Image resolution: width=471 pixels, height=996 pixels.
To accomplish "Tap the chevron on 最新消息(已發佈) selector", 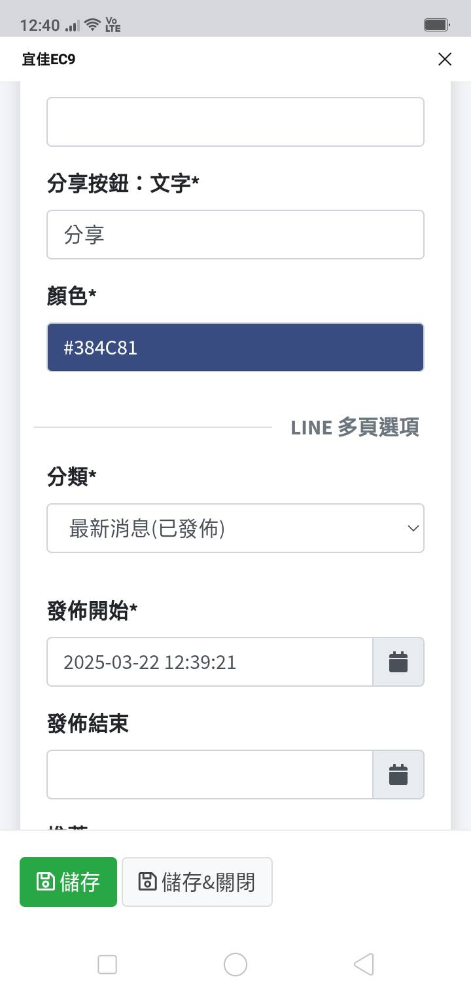I will (412, 528).
